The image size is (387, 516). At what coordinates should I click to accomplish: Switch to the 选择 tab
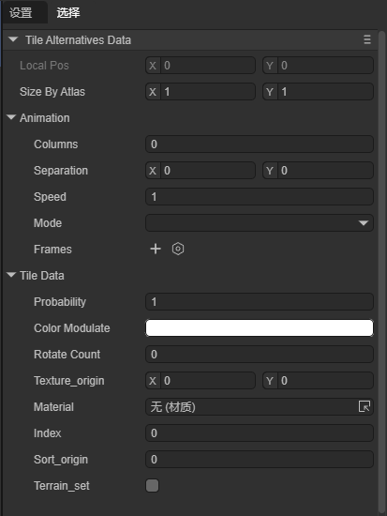(x=68, y=13)
